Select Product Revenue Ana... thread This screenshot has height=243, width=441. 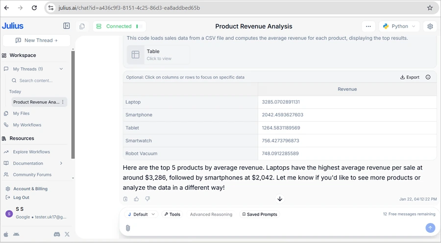pyautogui.click(x=36, y=102)
